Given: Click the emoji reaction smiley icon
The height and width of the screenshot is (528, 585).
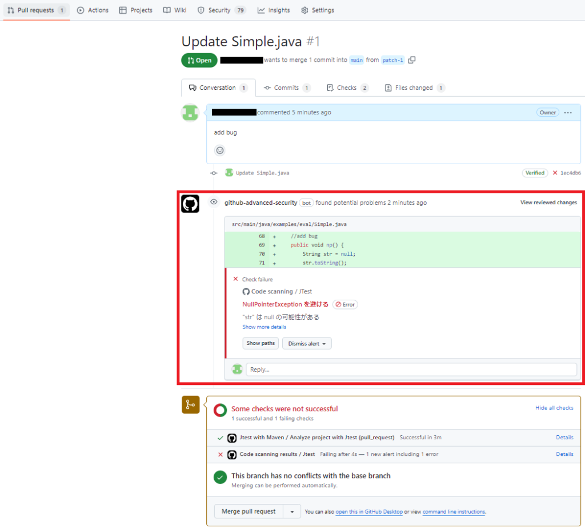Looking at the screenshot, I should (219, 150).
